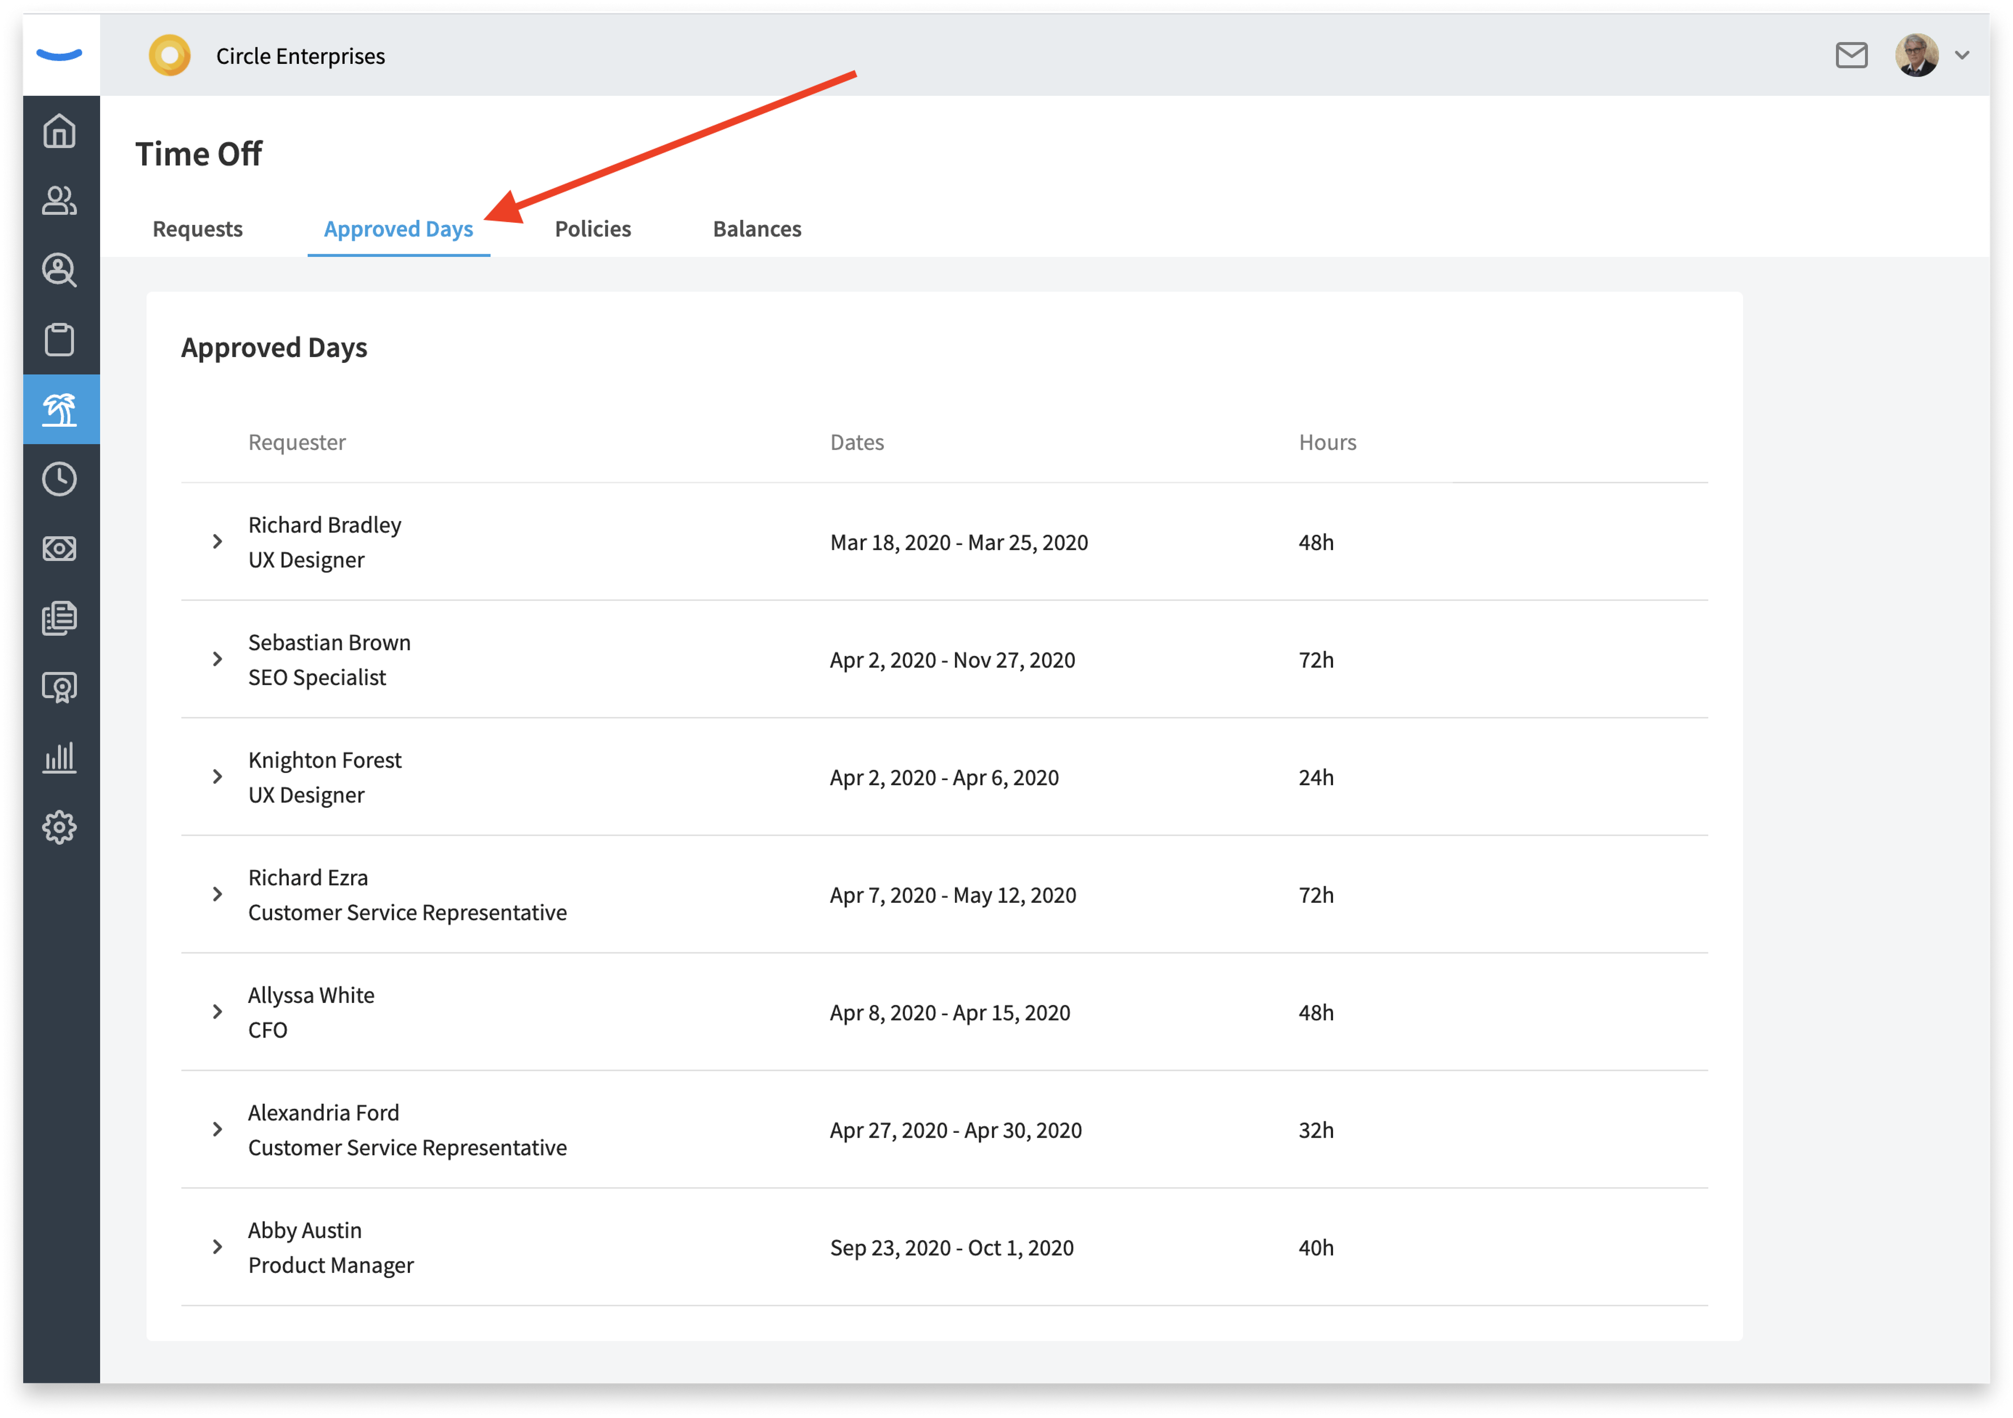The height and width of the screenshot is (1418, 2013).
Task: Click the Hours column header
Action: [x=1327, y=442]
